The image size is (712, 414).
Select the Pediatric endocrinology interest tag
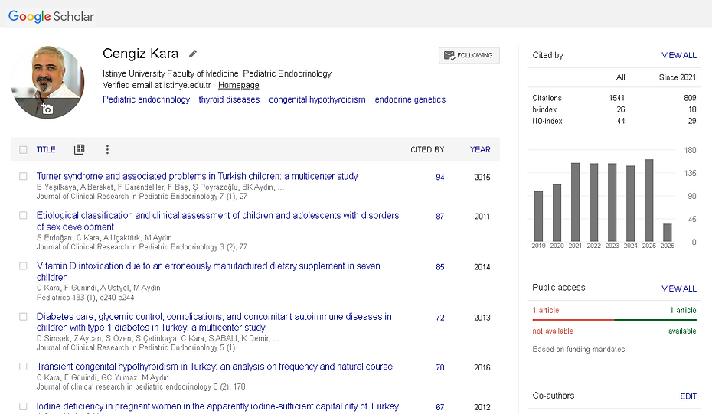pos(146,99)
